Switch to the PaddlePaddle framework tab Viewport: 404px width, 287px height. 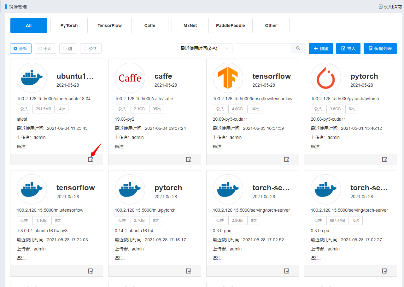point(231,26)
